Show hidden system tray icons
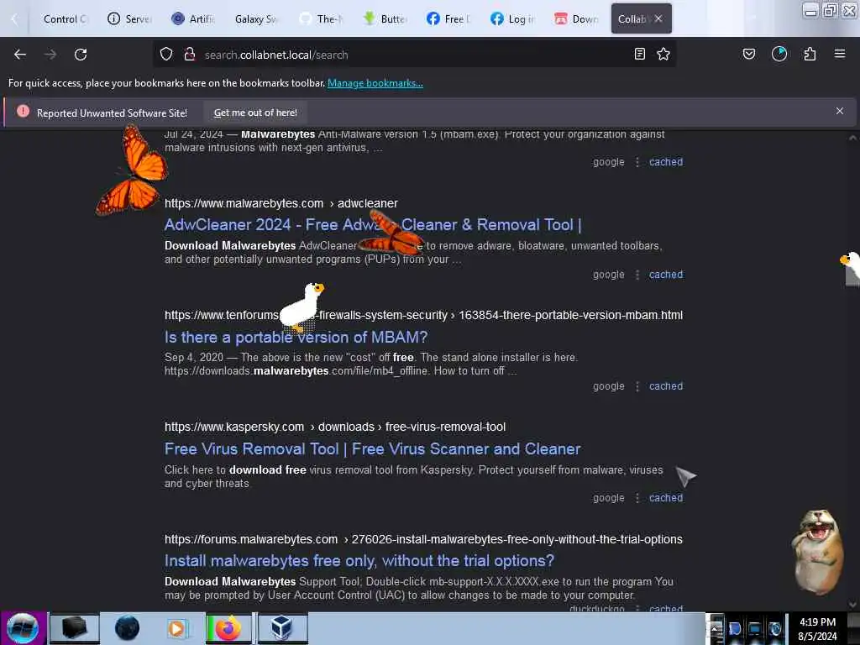This screenshot has height=645, width=860. [x=716, y=628]
